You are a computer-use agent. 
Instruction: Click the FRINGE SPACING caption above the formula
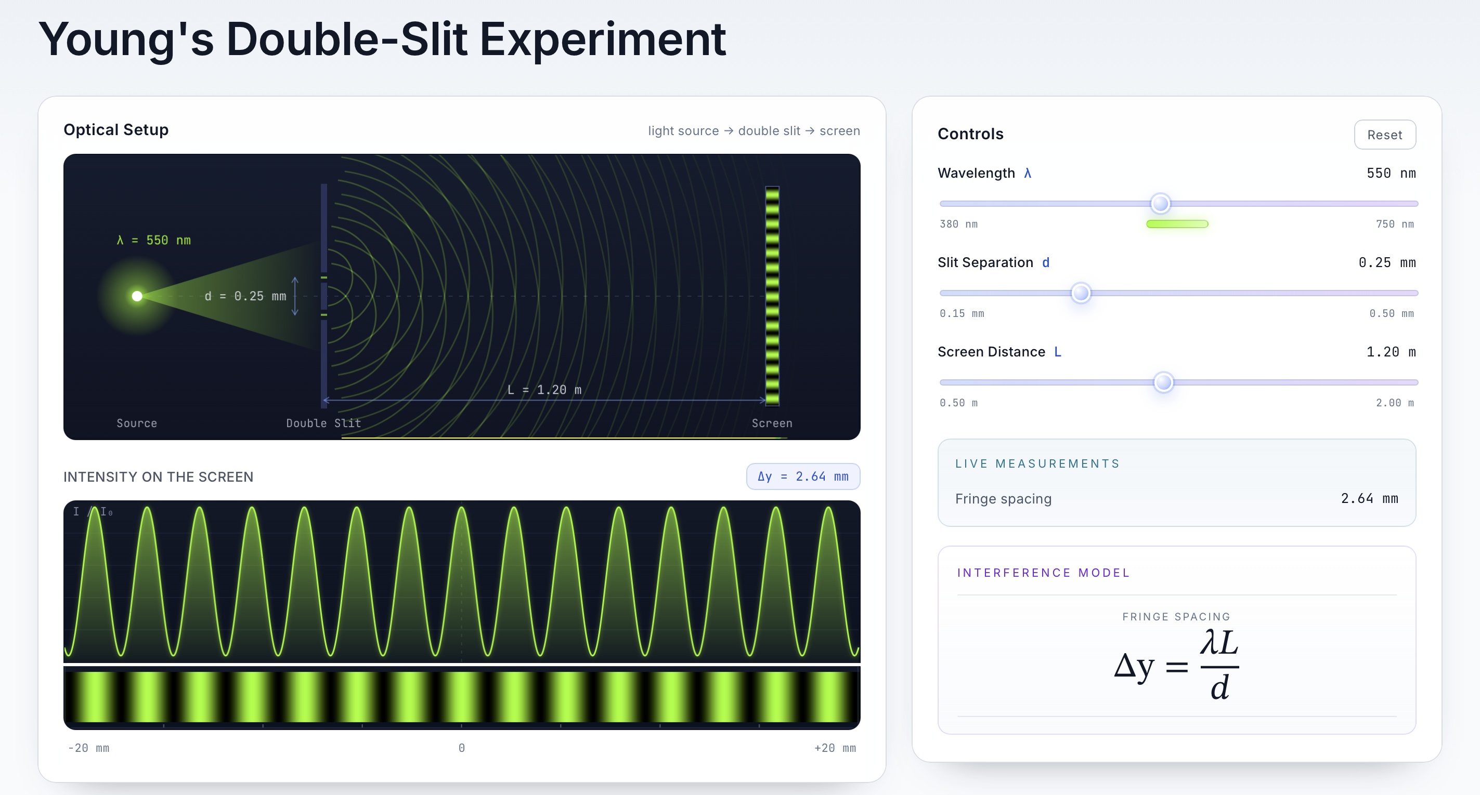coord(1176,616)
